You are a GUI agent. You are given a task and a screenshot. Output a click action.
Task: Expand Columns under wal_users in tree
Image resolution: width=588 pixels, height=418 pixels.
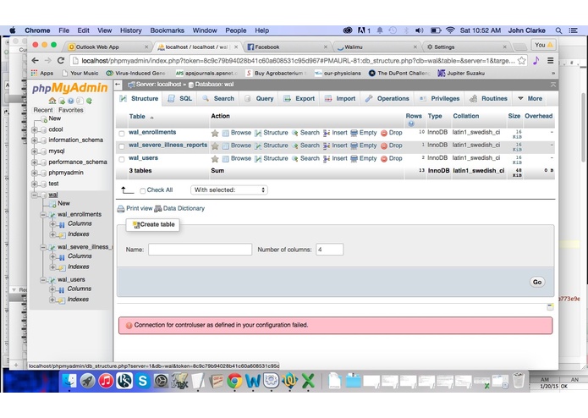(52, 289)
